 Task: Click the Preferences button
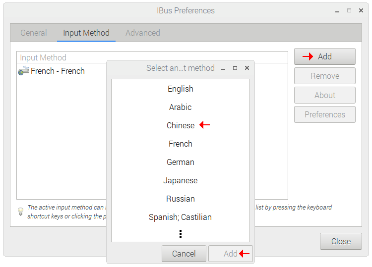325,114
